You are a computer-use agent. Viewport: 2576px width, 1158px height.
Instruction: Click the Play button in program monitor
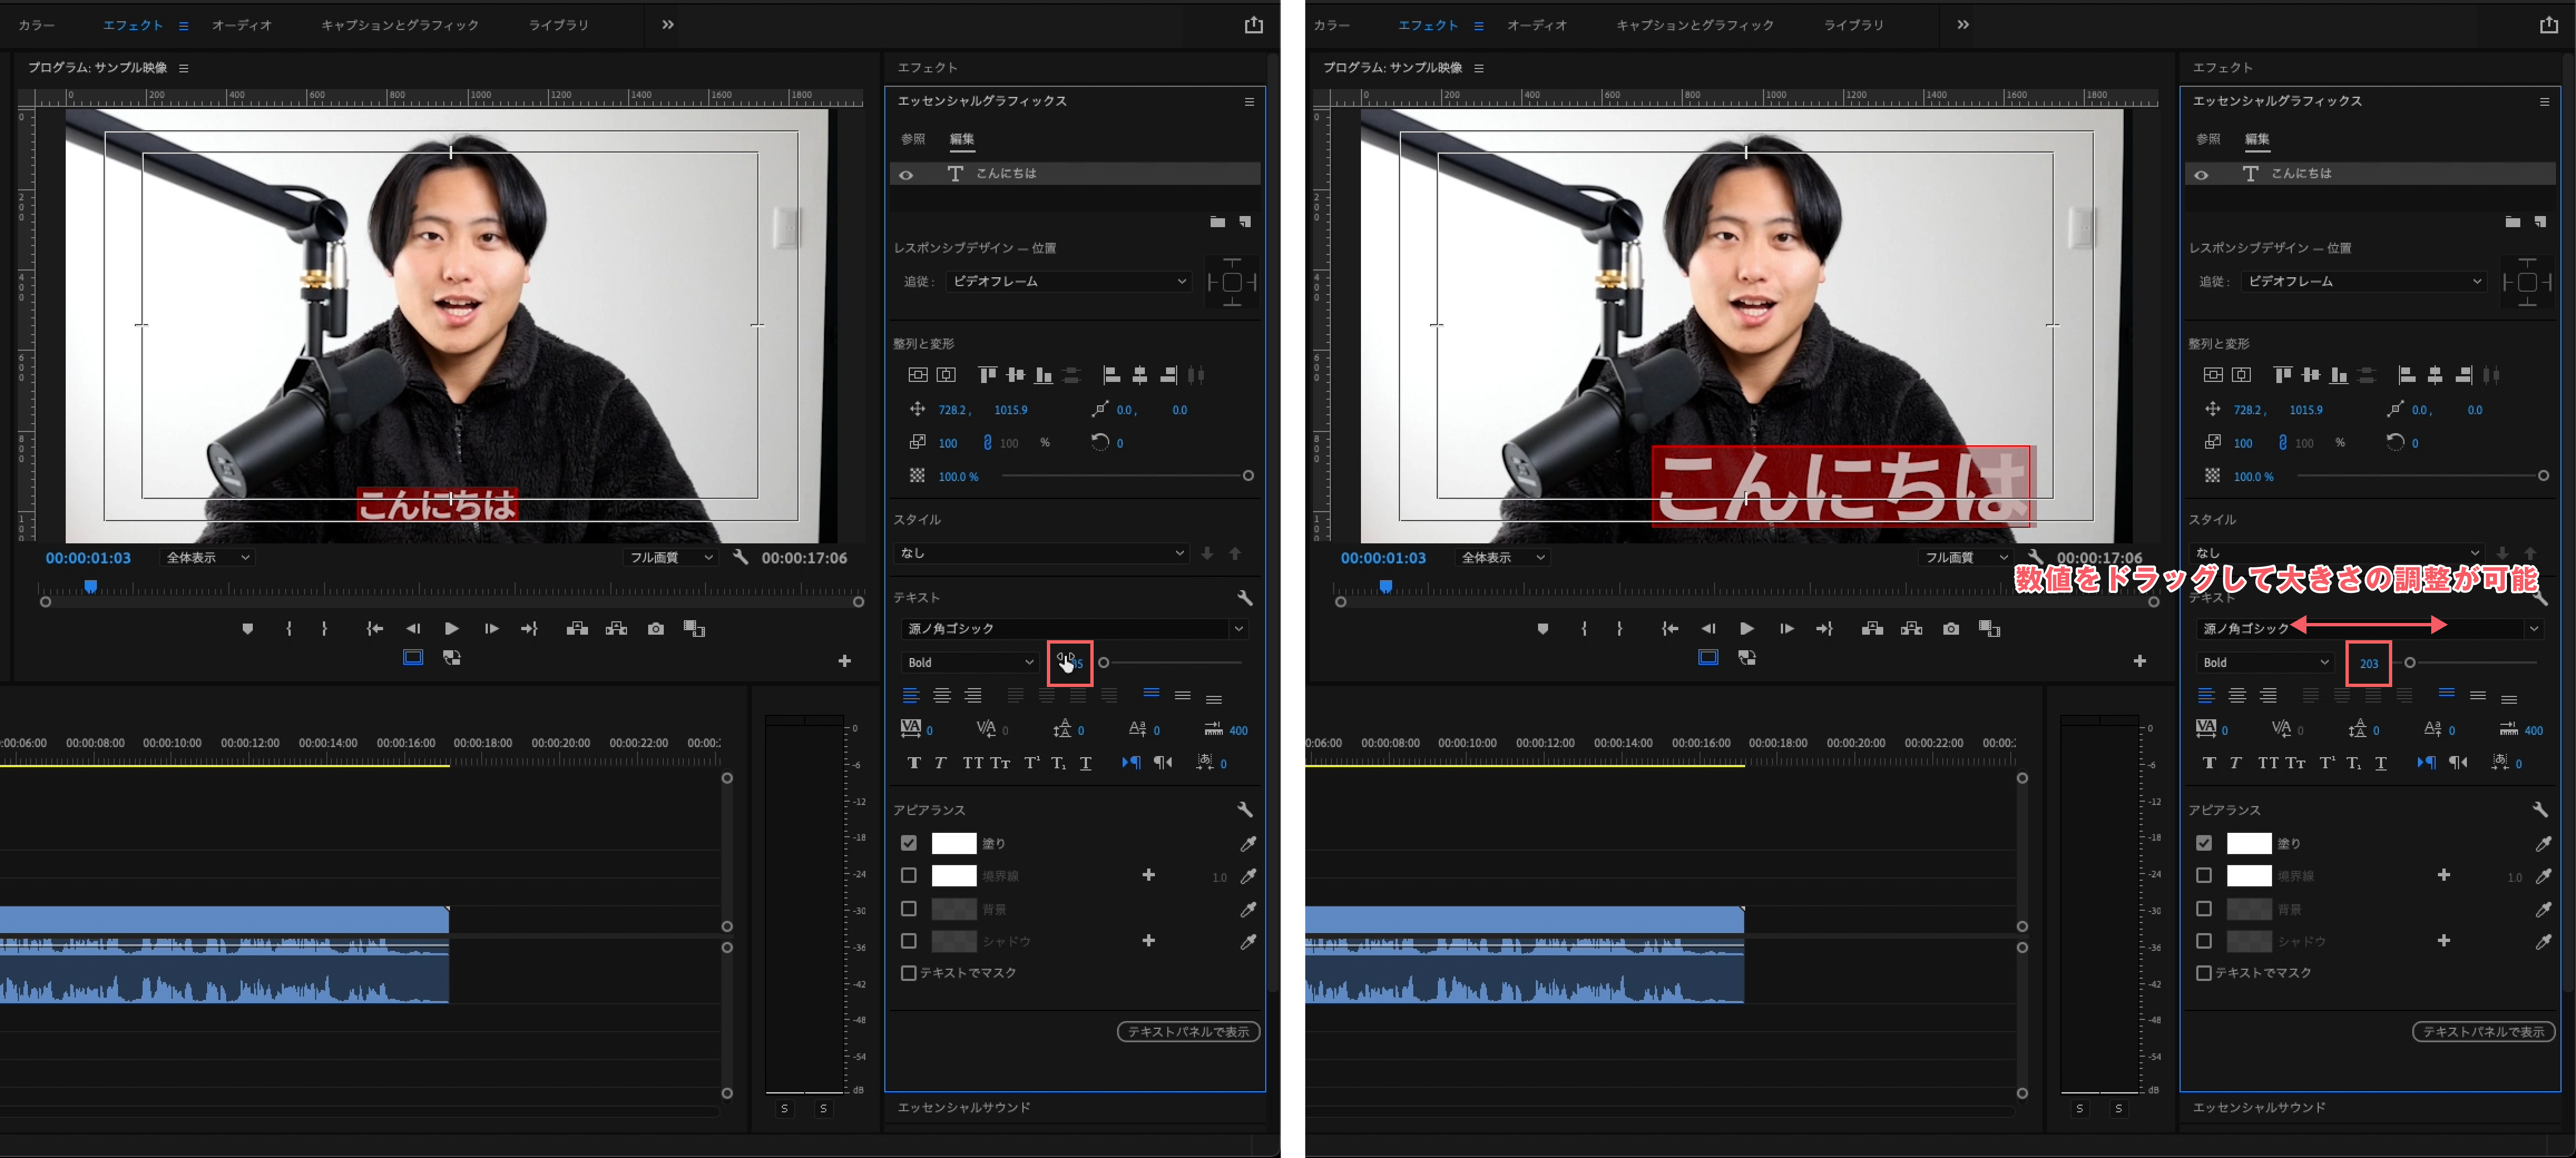pyautogui.click(x=451, y=628)
